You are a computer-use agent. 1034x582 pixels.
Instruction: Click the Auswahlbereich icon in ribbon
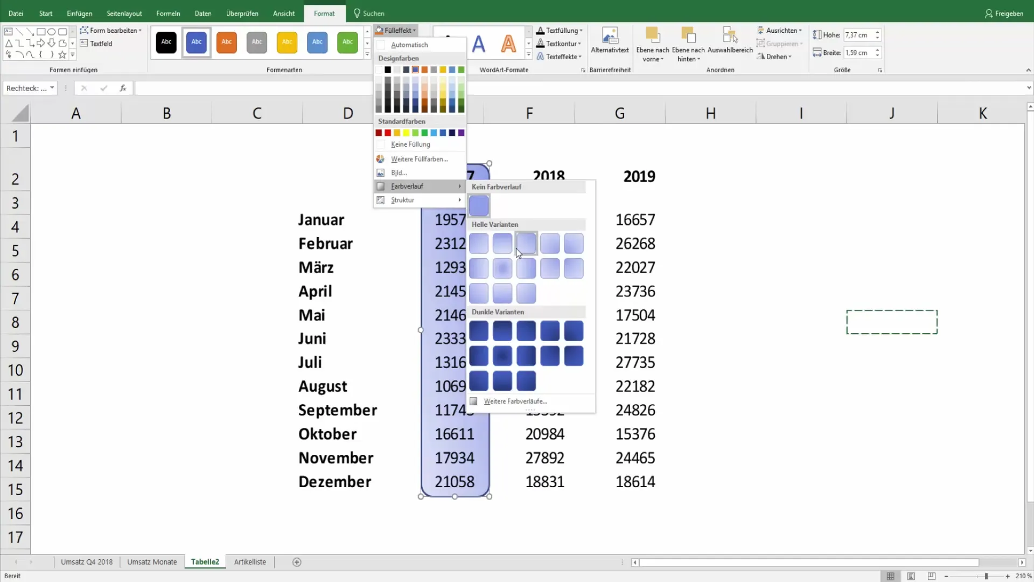tap(729, 38)
